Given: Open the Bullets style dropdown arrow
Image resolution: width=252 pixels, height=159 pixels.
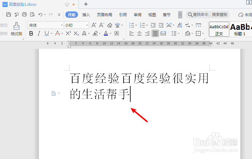Looking at the screenshot, I should 136,25.
